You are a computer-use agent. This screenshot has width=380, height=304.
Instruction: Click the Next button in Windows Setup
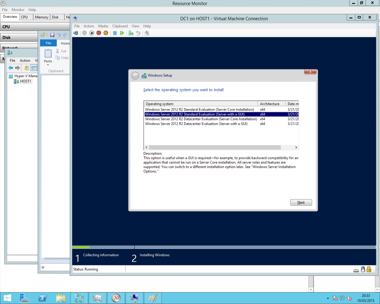pyautogui.click(x=301, y=202)
